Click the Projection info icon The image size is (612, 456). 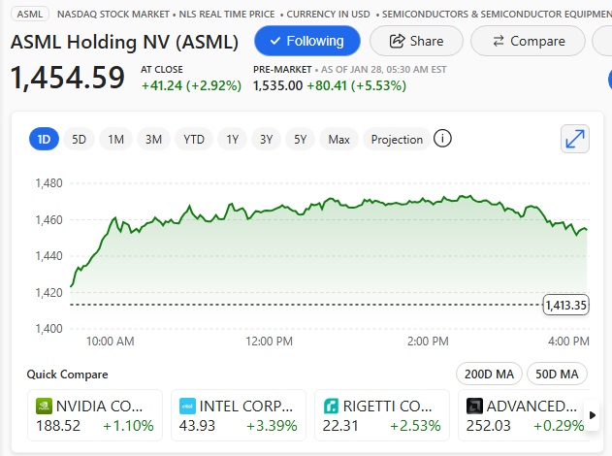(442, 139)
